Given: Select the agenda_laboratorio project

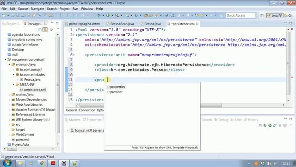Looking at the screenshot, I should coord(26,35).
